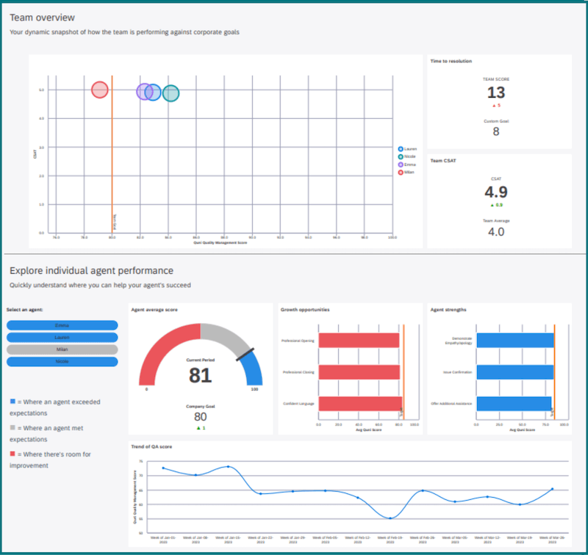Click the Offer Additional Assistance blue bar

(514, 404)
